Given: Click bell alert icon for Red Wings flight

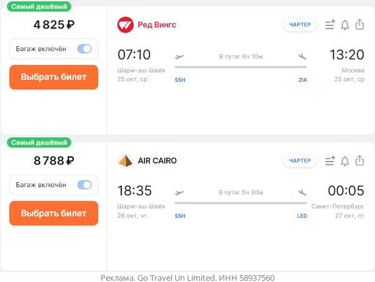Looking at the screenshot, I should 344,25.
